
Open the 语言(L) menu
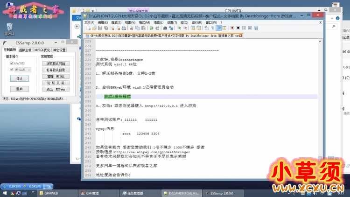point(159,22)
